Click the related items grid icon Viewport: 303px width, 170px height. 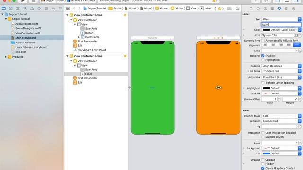(x=68, y=8)
